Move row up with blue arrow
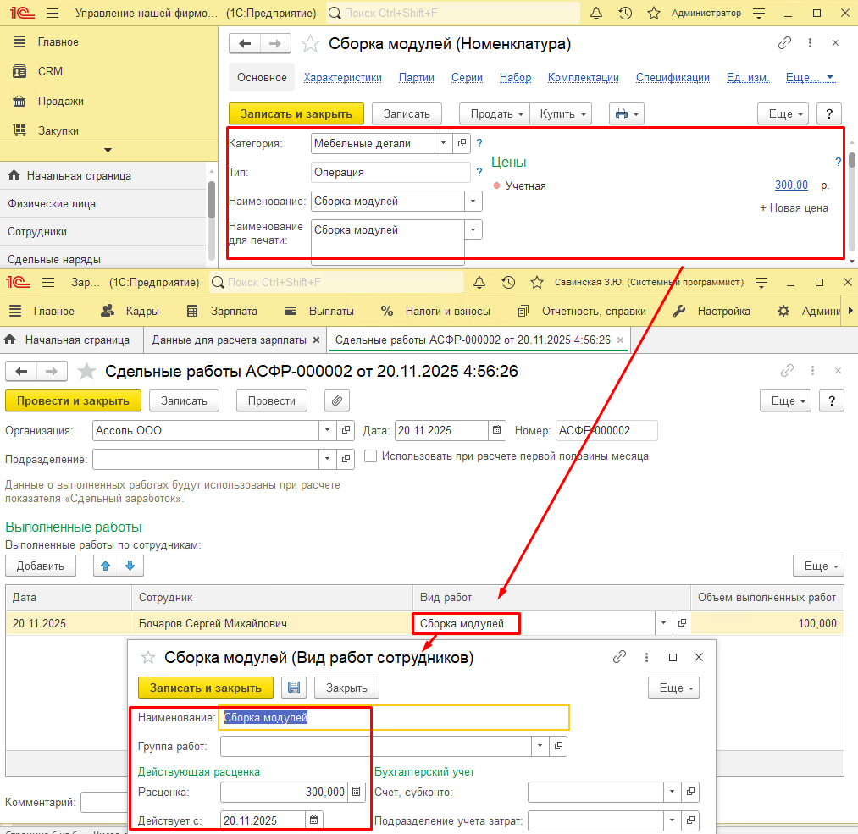This screenshot has height=834, width=858. [106, 566]
